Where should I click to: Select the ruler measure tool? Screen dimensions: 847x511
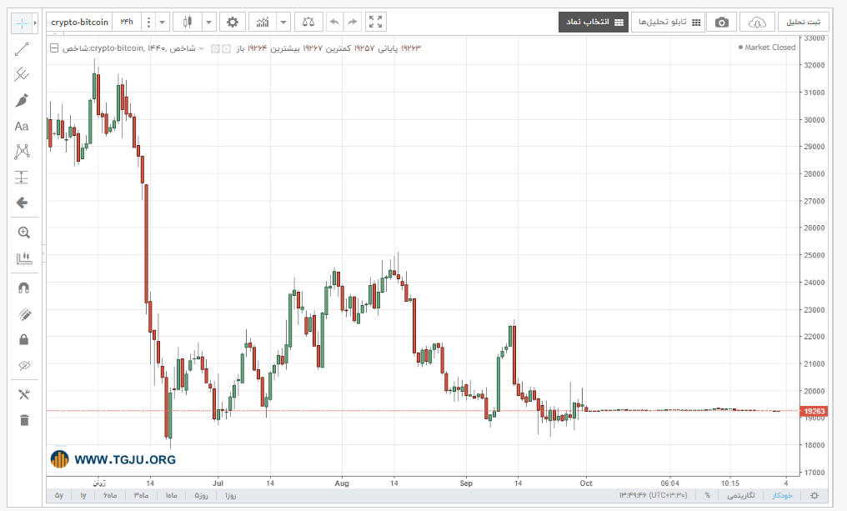(24, 258)
